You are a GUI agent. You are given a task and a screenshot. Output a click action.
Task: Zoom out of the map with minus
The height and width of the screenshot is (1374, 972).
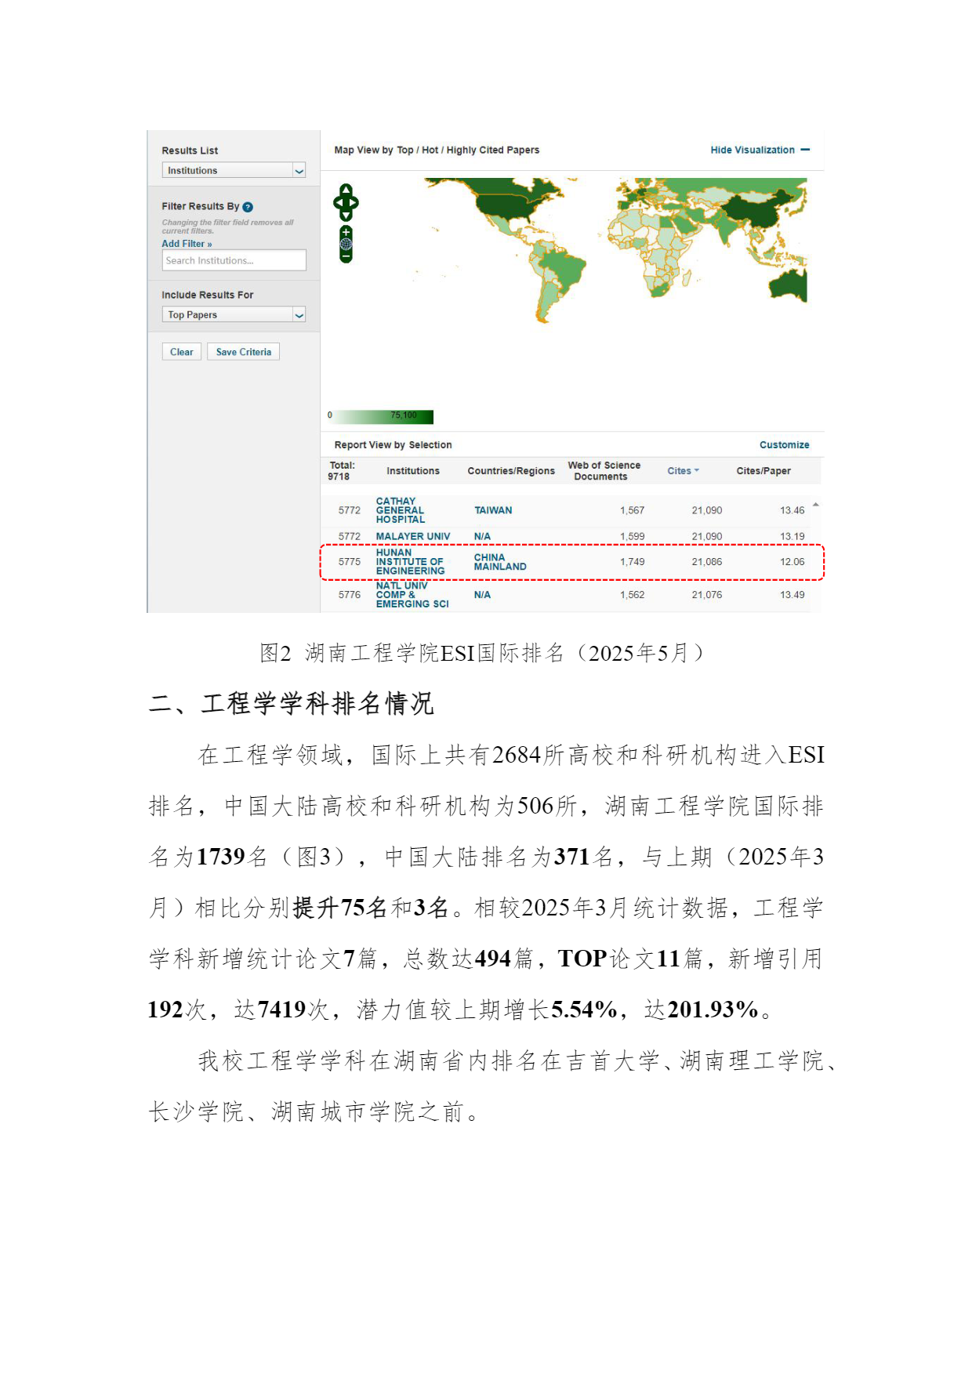pos(346,256)
